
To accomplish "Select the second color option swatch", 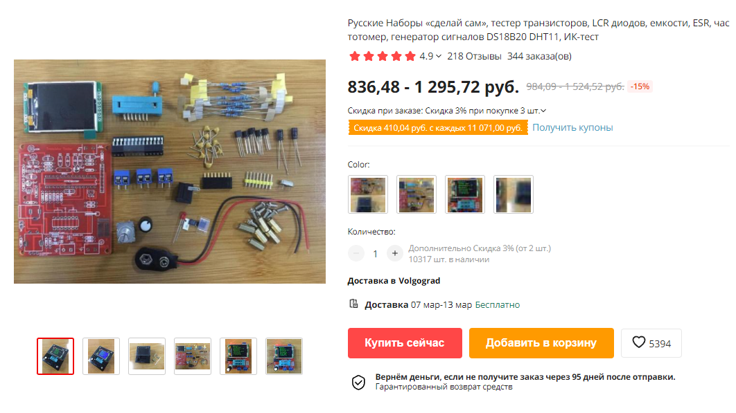I will coord(417,194).
